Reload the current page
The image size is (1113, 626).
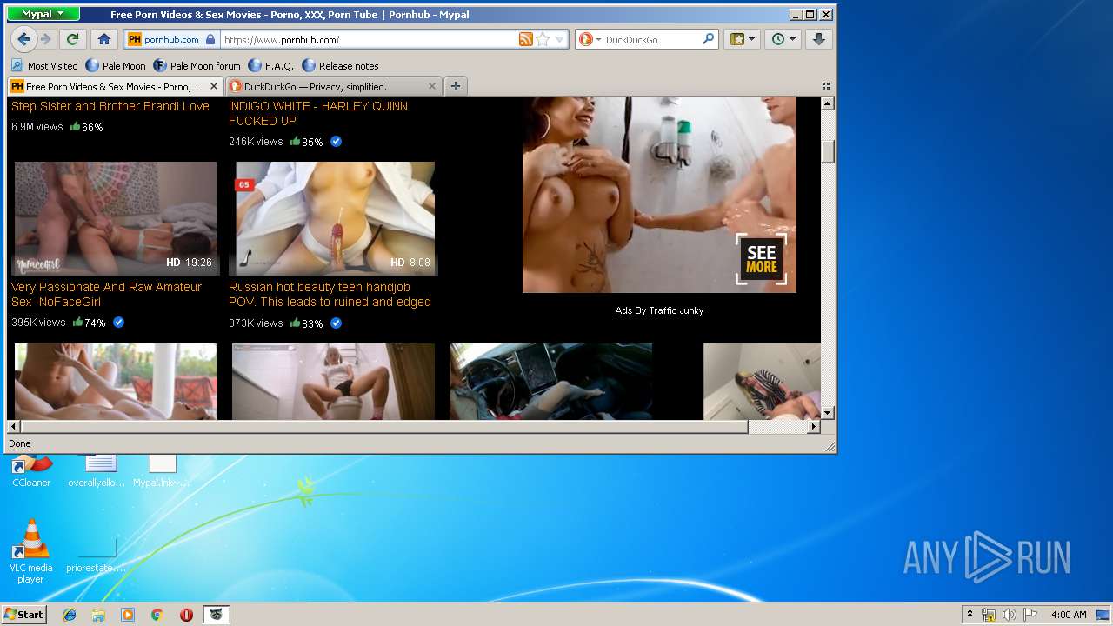73,39
